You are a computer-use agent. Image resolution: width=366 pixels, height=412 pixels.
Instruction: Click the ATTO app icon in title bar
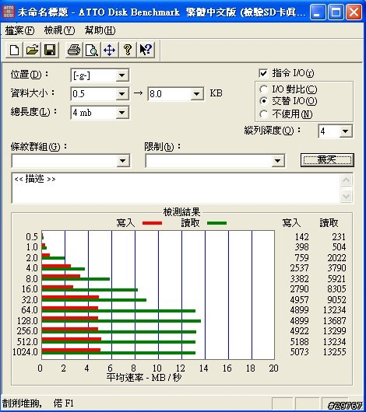[x=9, y=12]
